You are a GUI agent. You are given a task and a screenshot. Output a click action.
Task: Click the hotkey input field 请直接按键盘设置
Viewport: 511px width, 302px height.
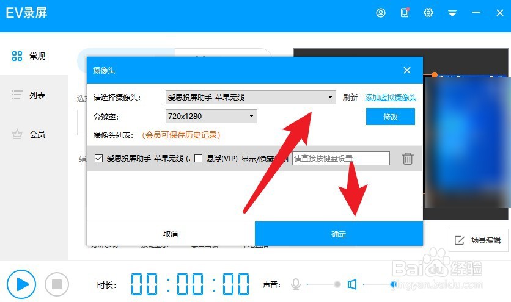(x=341, y=158)
